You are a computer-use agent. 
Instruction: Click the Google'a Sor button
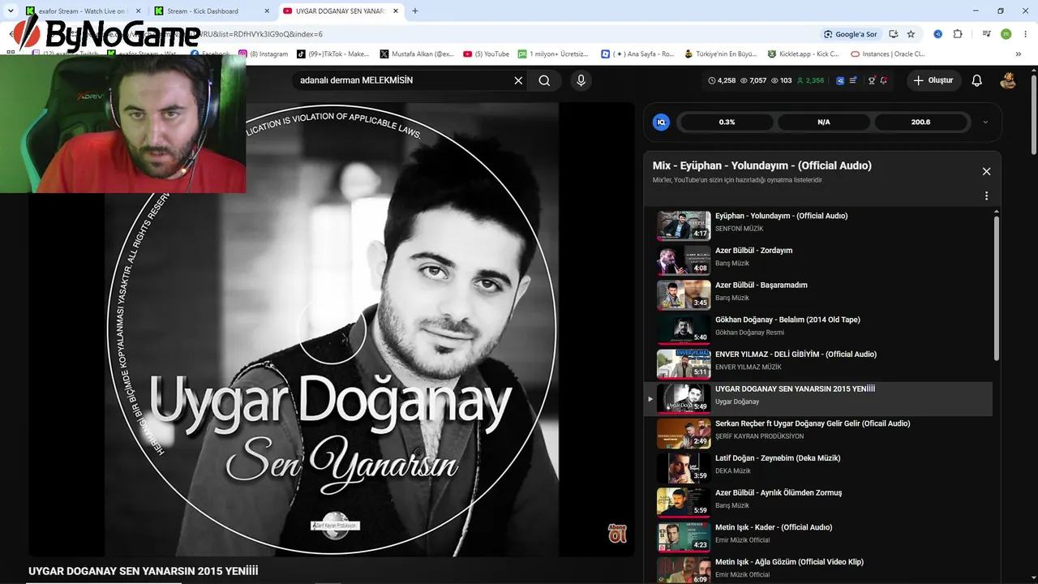click(x=851, y=34)
